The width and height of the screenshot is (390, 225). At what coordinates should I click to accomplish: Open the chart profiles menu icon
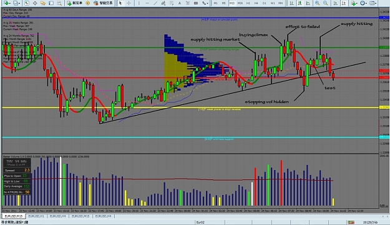[16, 3]
